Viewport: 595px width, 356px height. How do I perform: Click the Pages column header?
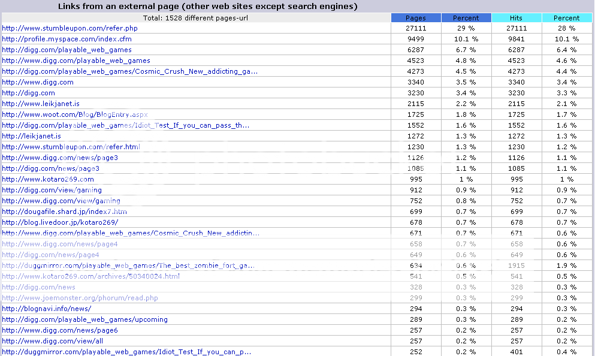(x=416, y=18)
